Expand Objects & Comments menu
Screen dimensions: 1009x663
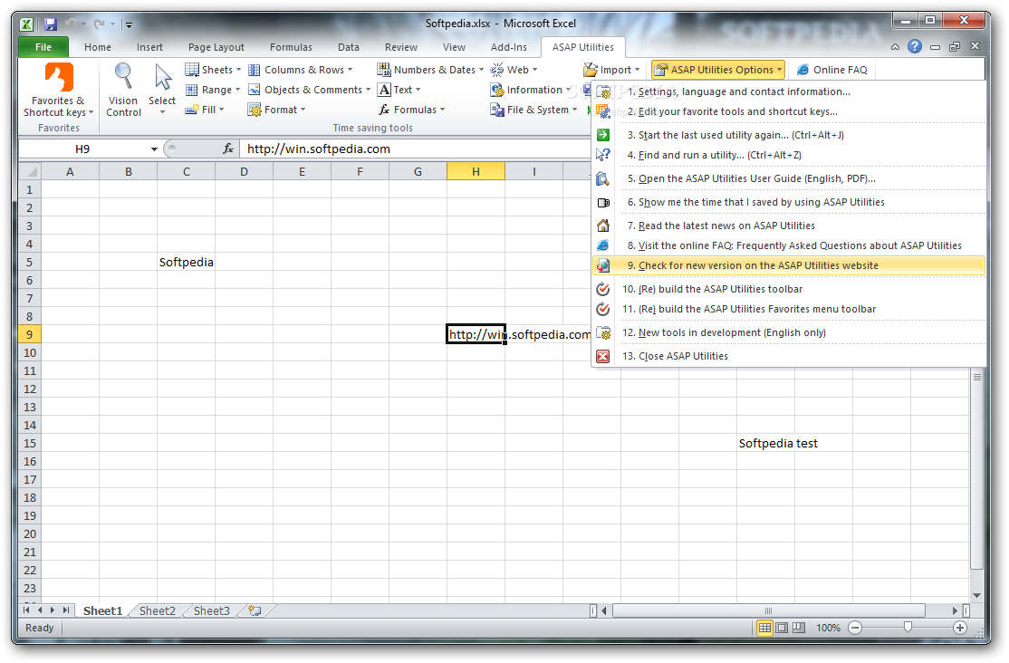click(x=310, y=90)
